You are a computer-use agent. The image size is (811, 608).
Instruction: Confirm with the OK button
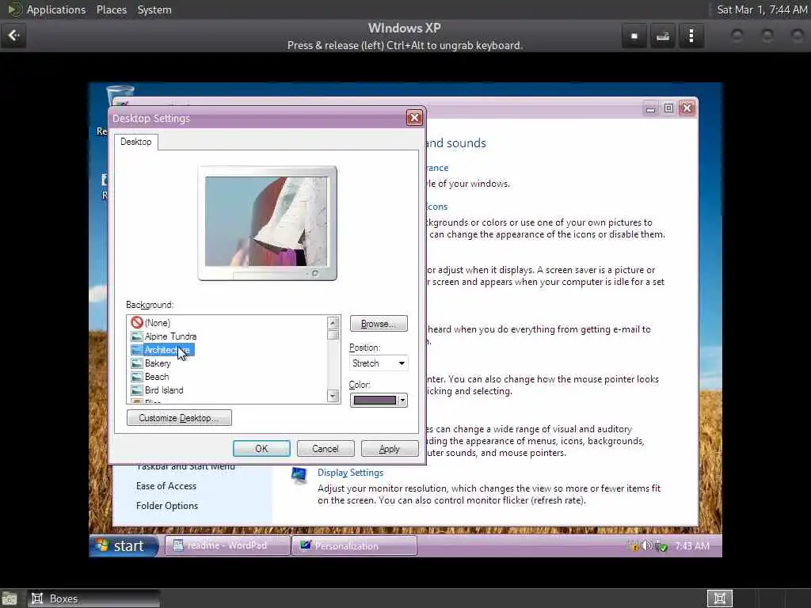pyautogui.click(x=261, y=448)
